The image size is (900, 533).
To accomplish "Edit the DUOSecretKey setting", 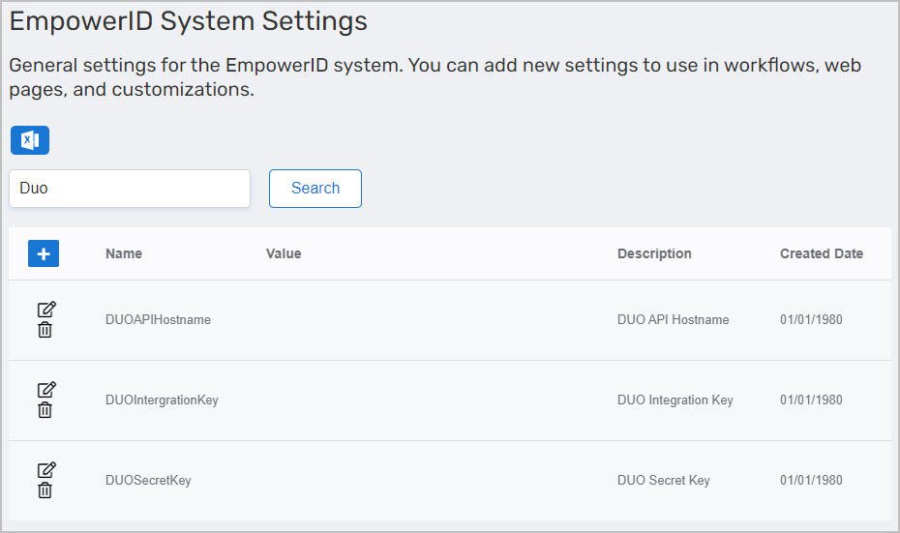I will 45,470.
